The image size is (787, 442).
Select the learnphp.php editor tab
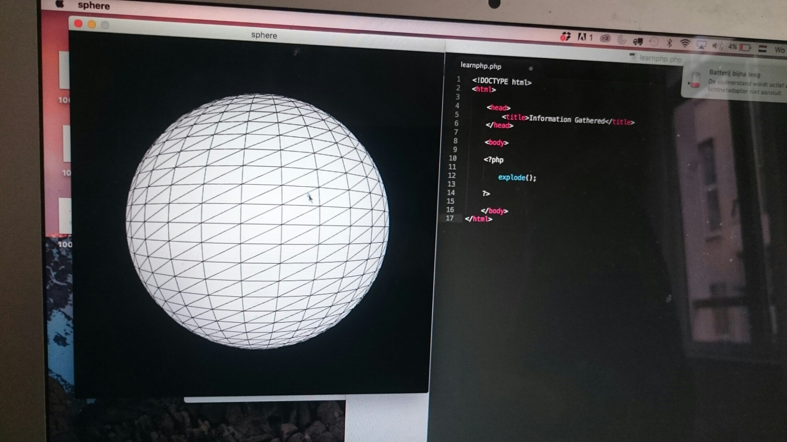pos(481,66)
